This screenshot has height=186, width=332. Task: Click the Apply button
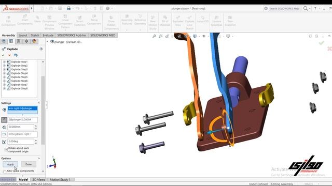[10, 164]
